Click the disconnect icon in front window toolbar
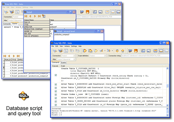Screen dimensions: 174x122 tap(60, 51)
